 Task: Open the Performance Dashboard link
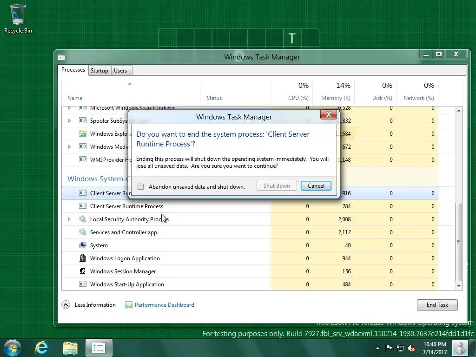(164, 305)
